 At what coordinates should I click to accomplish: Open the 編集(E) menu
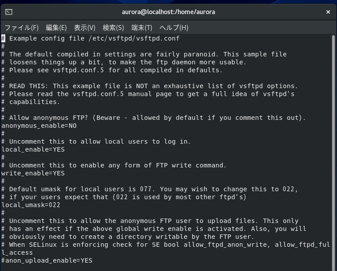(x=56, y=28)
